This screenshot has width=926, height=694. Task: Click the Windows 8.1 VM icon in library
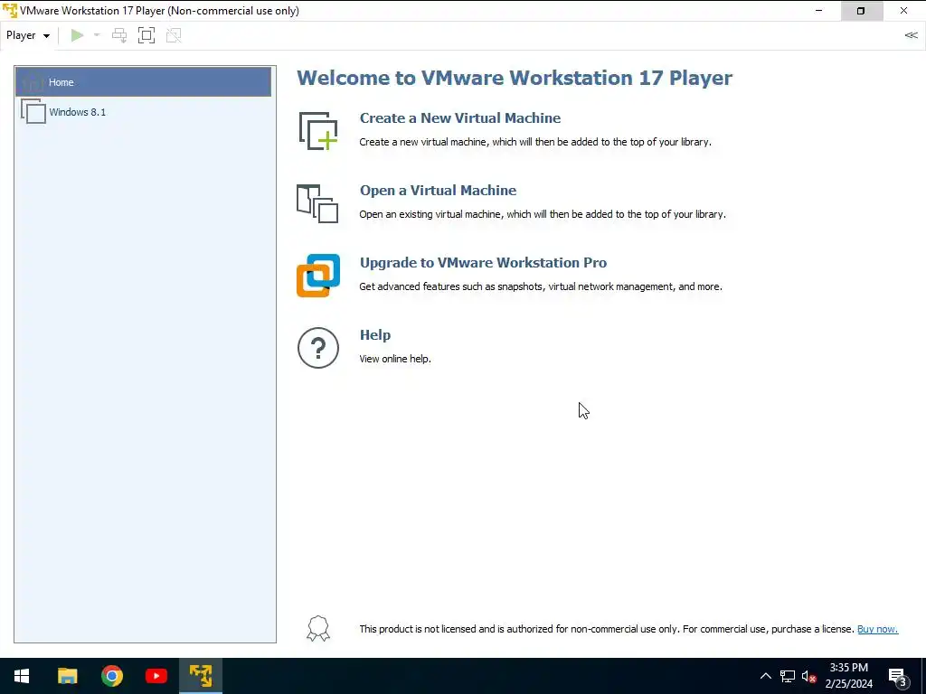(x=33, y=111)
